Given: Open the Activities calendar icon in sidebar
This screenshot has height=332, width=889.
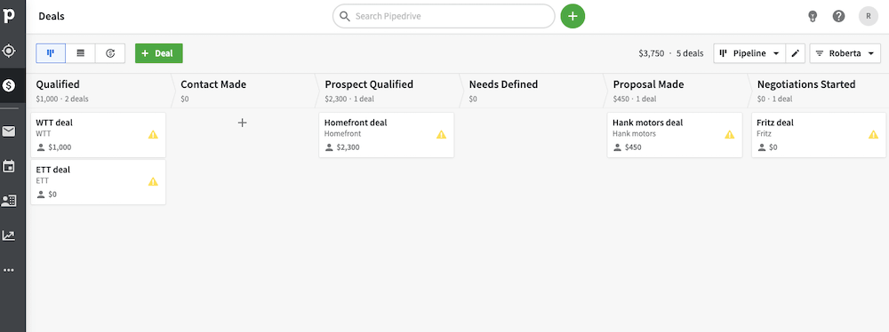Looking at the screenshot, I should 9,167.
